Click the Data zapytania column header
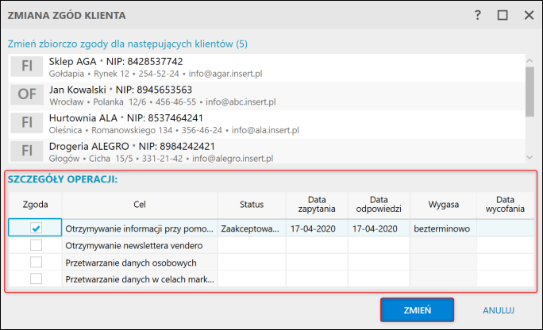Screen dimensions: 543x330 [317, 205]
